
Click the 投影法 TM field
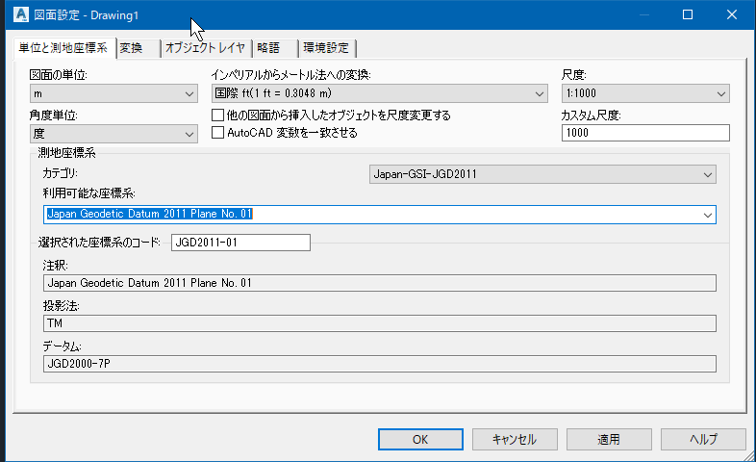click(380, 323)
